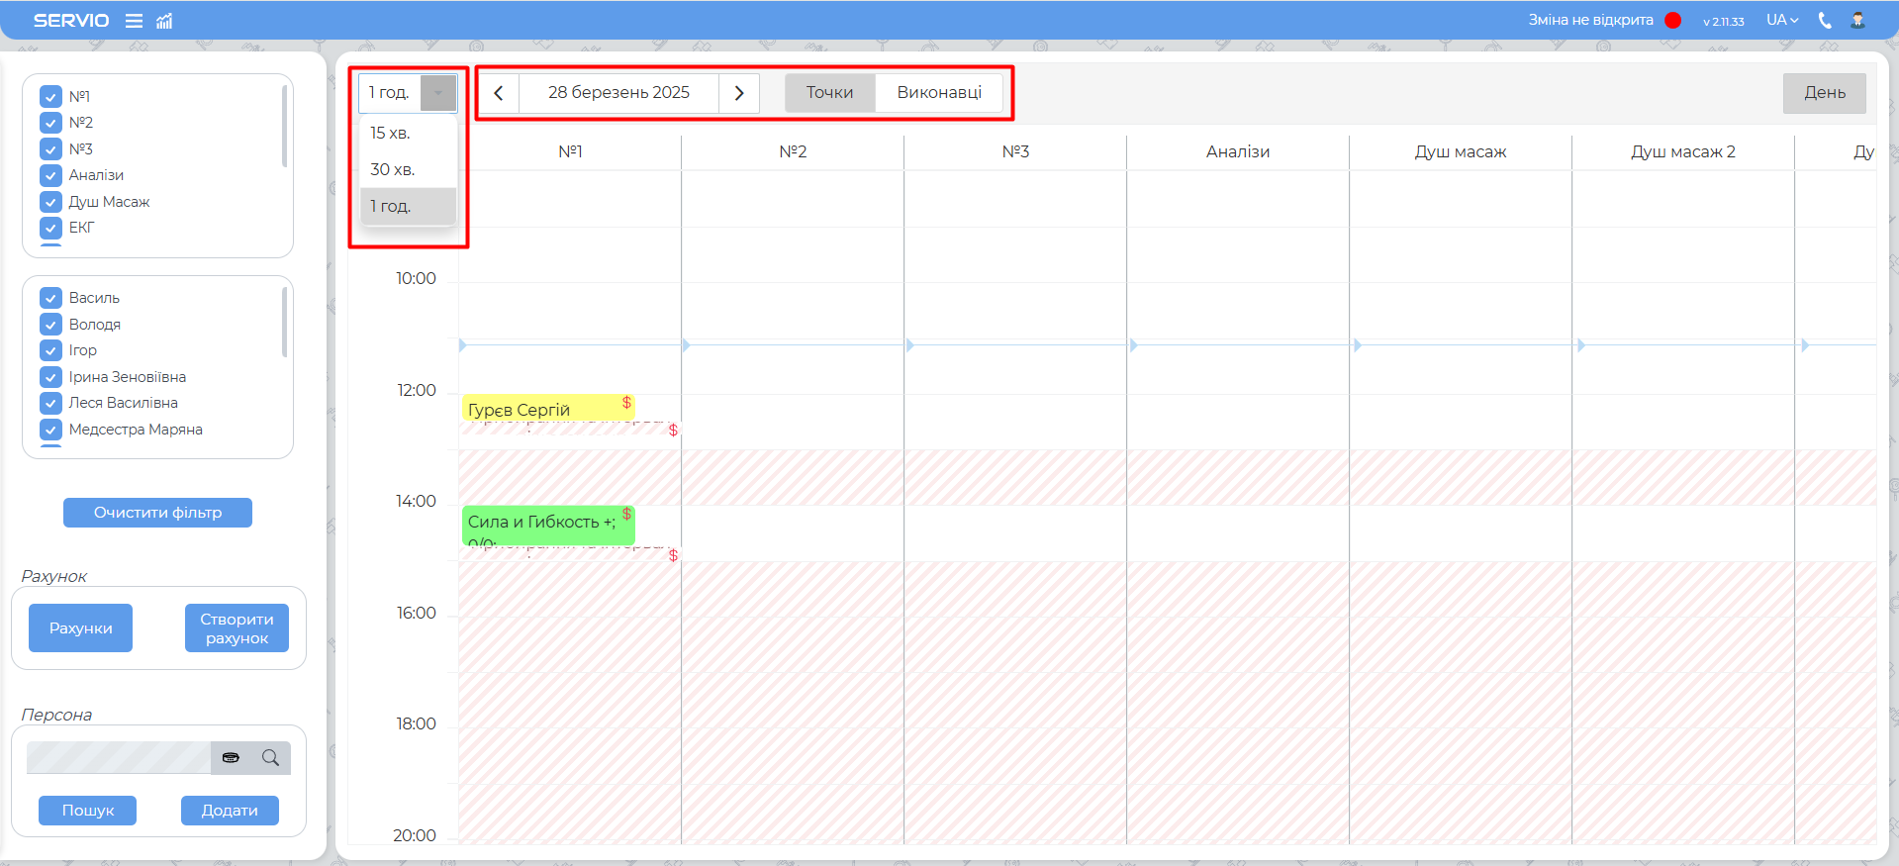Click the Очистити фільтр button

pyautogui.click(x=157, y=513)
